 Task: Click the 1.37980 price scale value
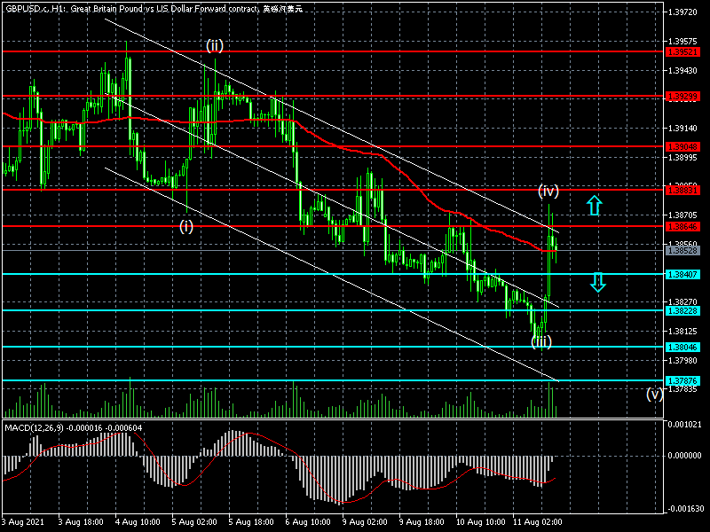point(682,360)
